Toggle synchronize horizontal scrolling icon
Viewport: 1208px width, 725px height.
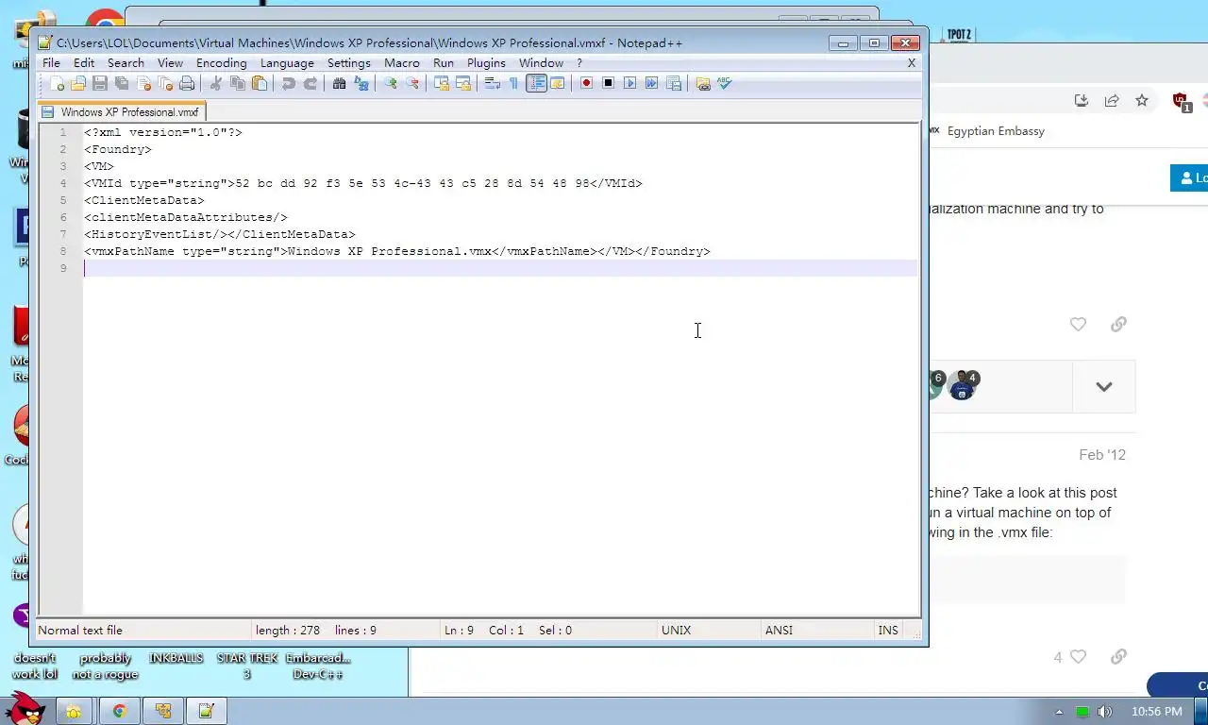[x=463, y=83]
